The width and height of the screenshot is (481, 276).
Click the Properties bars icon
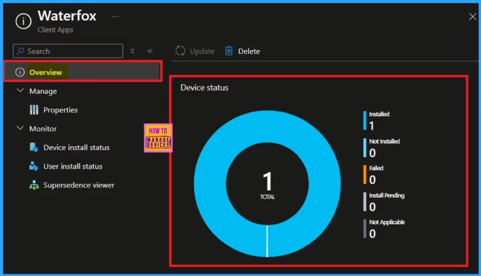point(34,110)
